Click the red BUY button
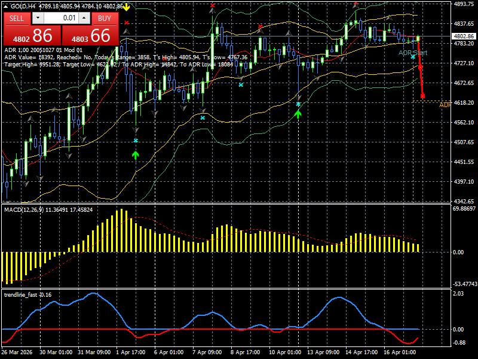 (105, 19)
